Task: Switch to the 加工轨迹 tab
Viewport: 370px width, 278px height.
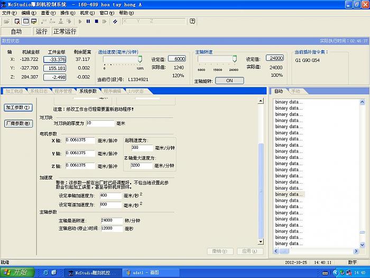Action: pos(15,91)
